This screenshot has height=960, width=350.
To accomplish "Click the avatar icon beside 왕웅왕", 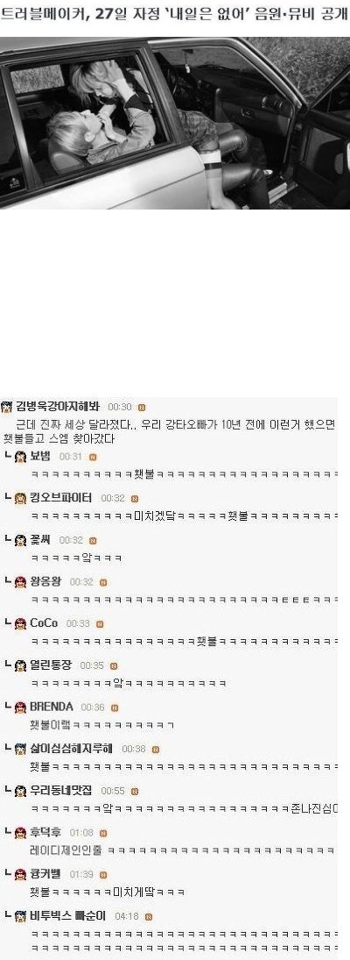I will 20,582.
